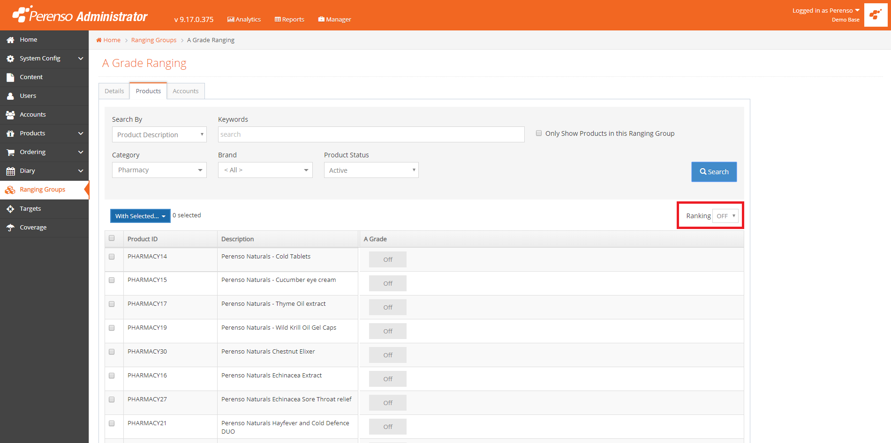Click the Accounts group icon

pos(10,115)
